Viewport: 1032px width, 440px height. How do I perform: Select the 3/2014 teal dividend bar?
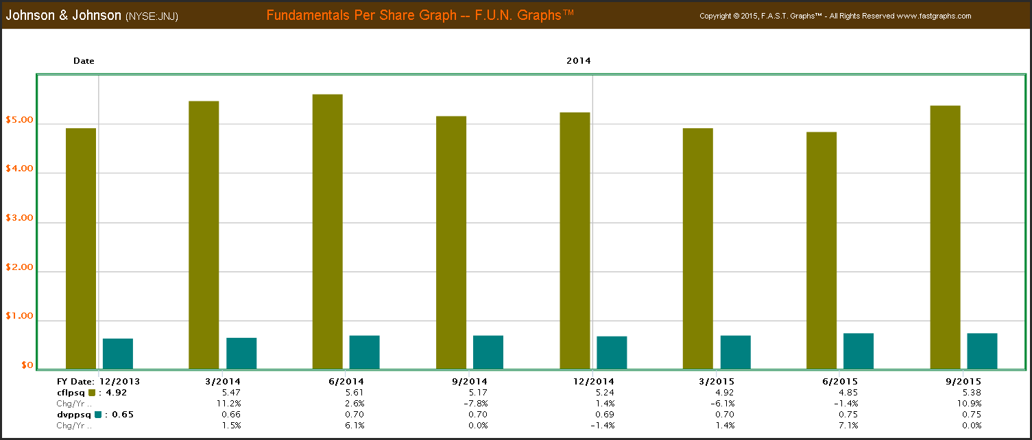coord(241,354)
